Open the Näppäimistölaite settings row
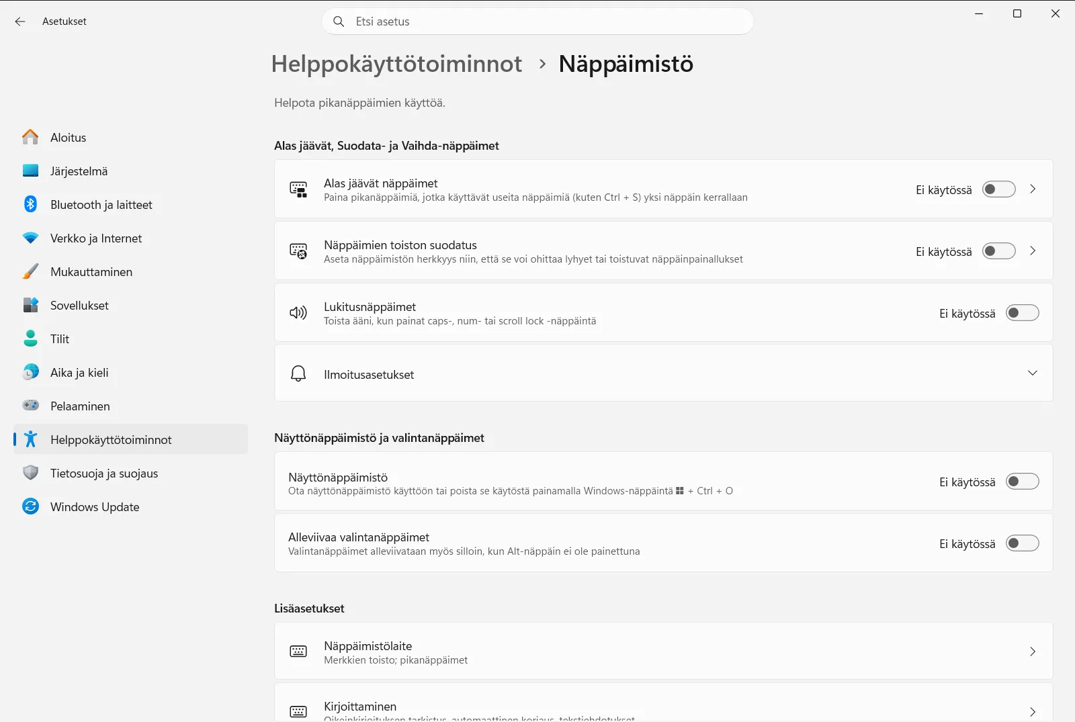 click(664, 651)
